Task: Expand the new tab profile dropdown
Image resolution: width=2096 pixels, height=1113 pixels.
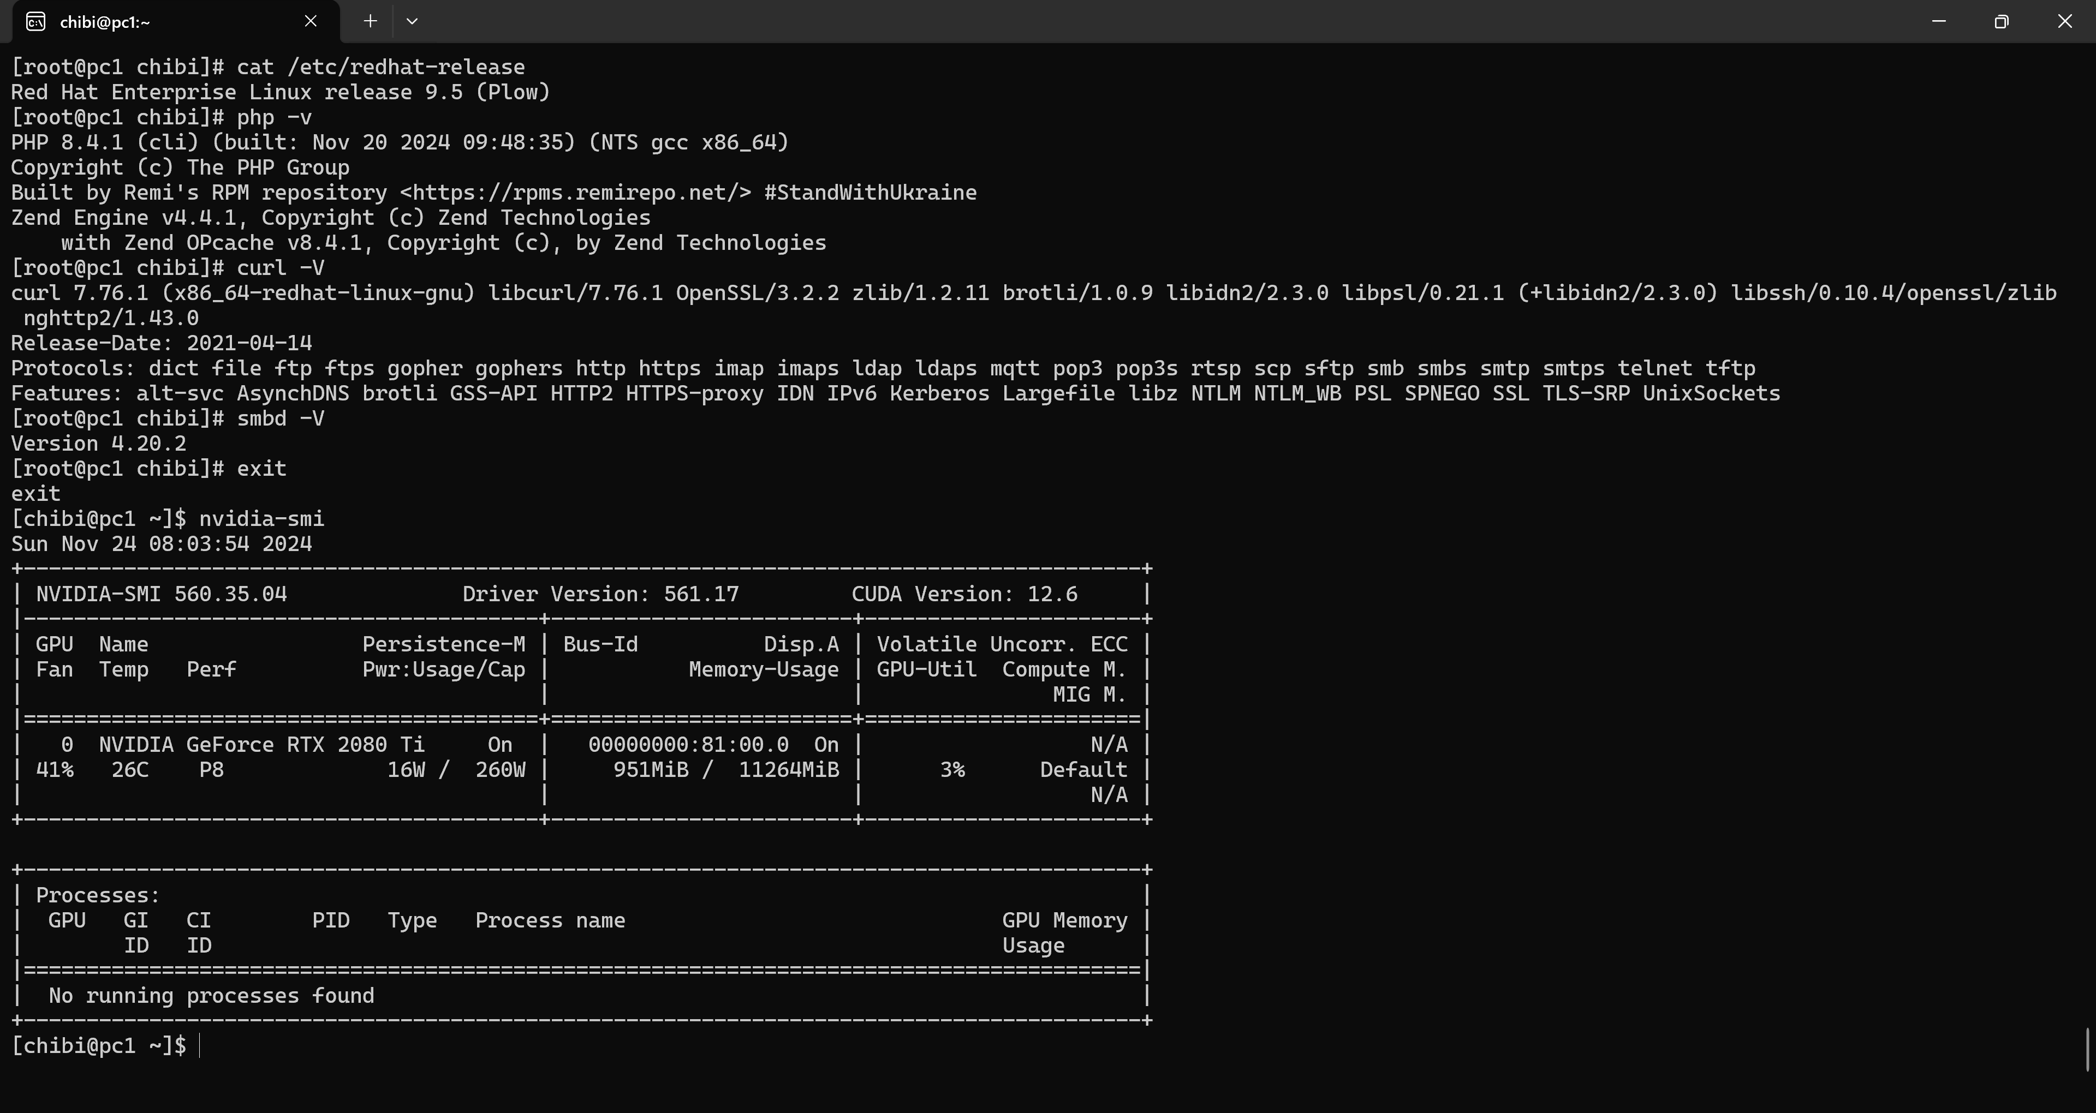Action: click(x=412, y=21)
